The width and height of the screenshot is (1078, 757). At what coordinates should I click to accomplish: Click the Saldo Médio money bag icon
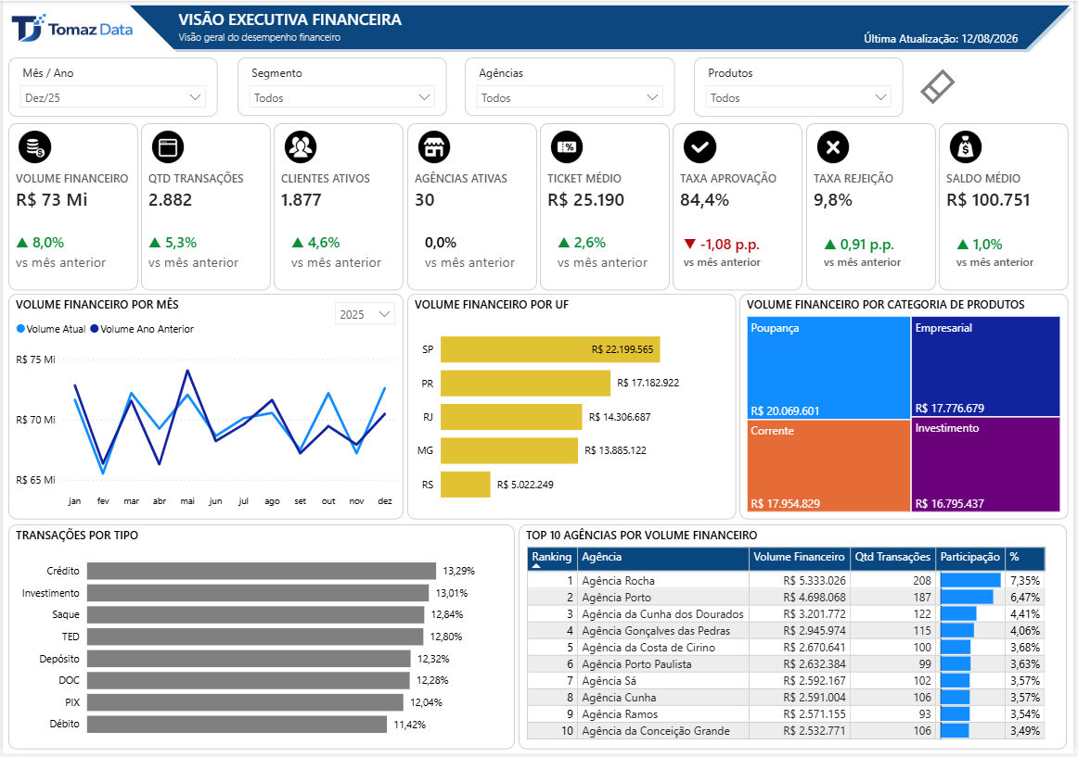point(965,147)
